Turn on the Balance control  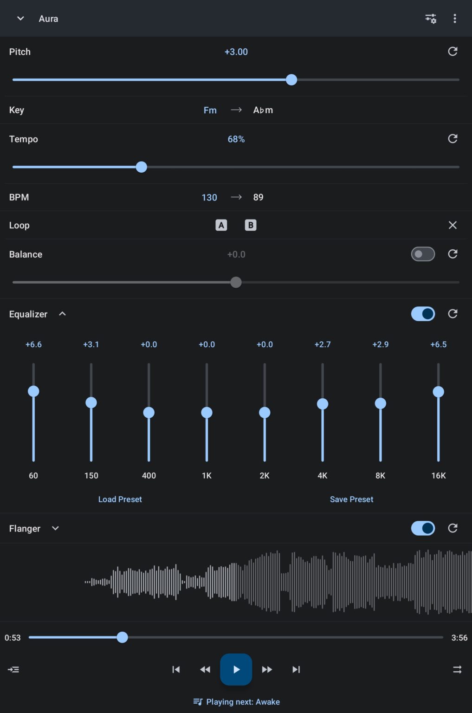(422, 254)
